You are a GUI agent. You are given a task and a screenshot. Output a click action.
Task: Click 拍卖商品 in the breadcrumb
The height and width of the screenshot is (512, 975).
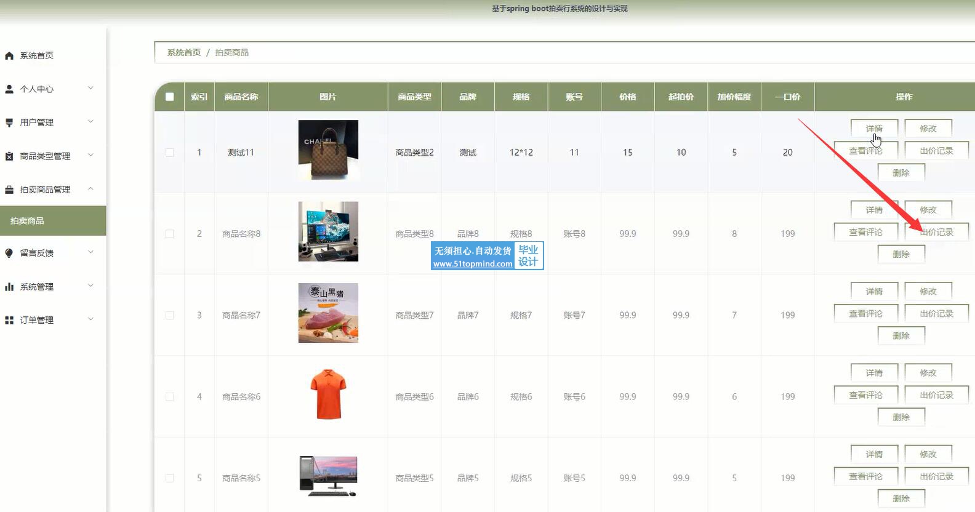(232, 52)
